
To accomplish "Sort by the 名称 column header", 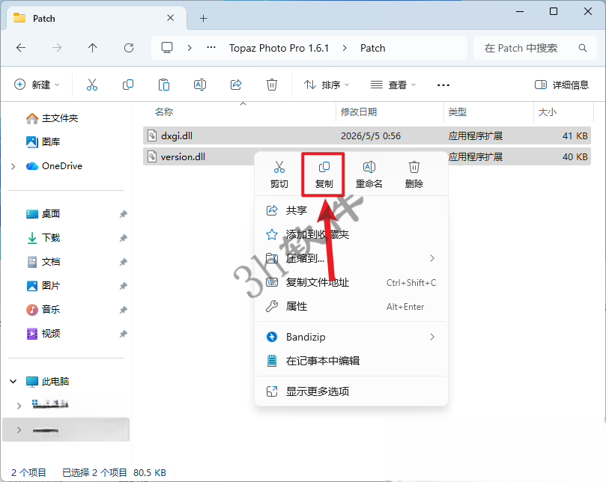I will pyautogui.click(x=164, y=112).
